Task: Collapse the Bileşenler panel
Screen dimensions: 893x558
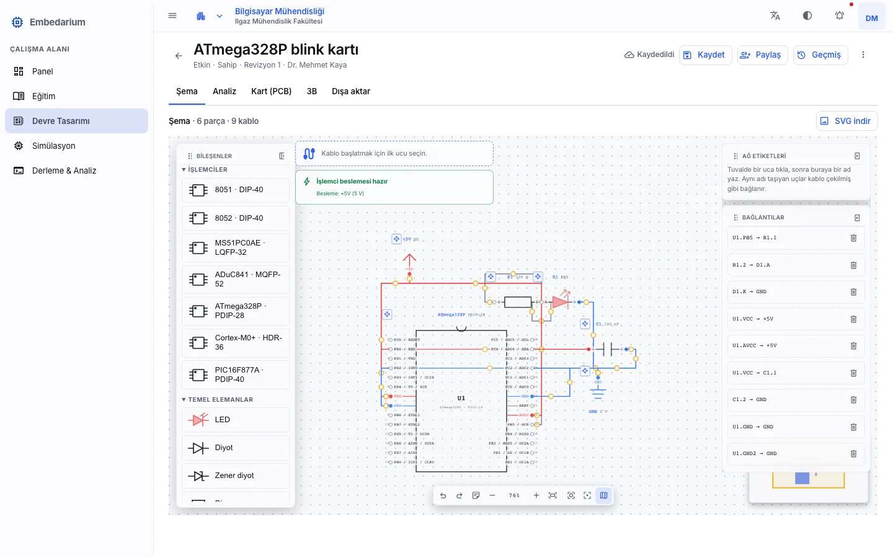Action: (x=282, y=156)
